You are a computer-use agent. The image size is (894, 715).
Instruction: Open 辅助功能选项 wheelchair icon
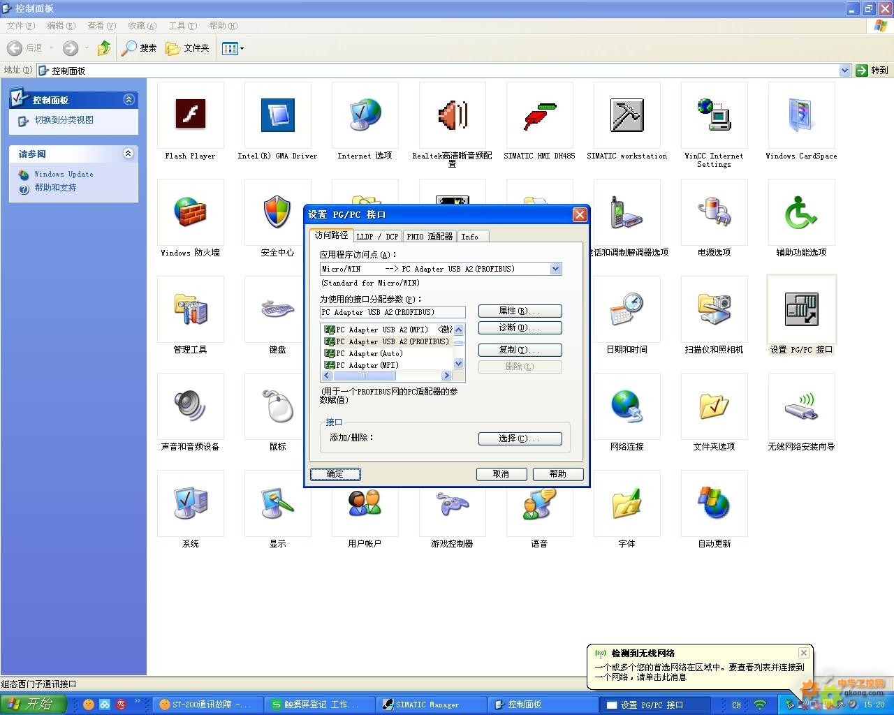(801, 212)
